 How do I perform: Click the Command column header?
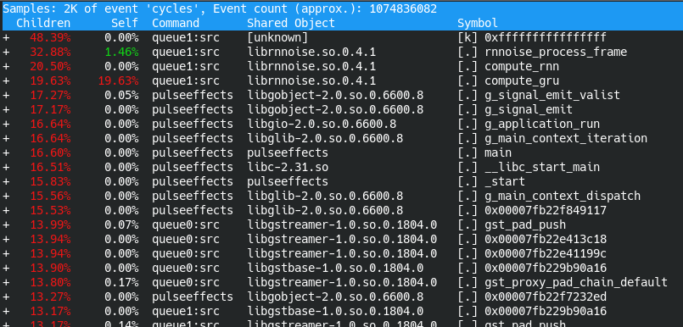176,23
